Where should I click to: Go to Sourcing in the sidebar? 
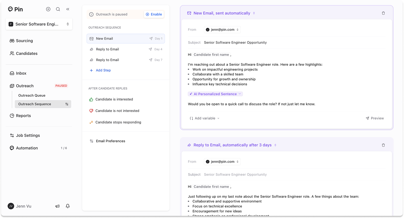(x=24, y=41)
